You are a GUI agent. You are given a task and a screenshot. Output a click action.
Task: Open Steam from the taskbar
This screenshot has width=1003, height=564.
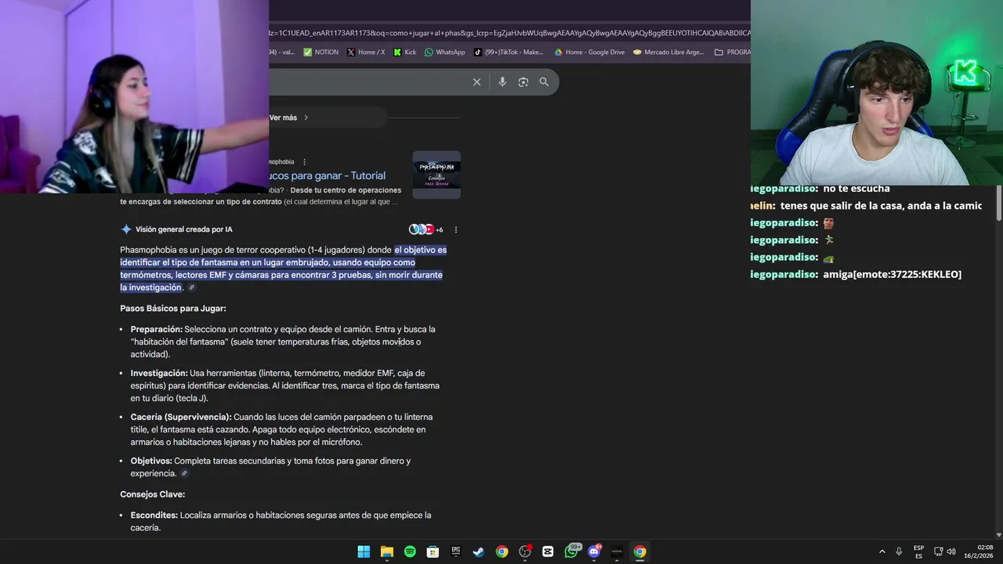[x=479, y=551]
